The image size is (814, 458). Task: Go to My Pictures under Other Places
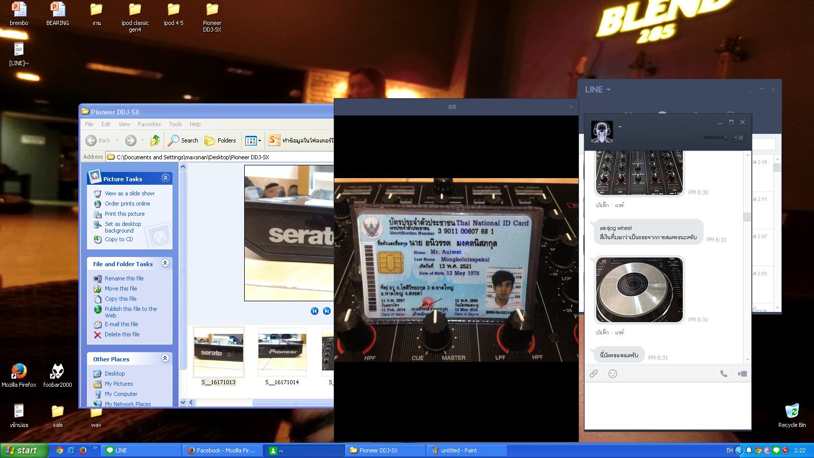tap(119, 384)
